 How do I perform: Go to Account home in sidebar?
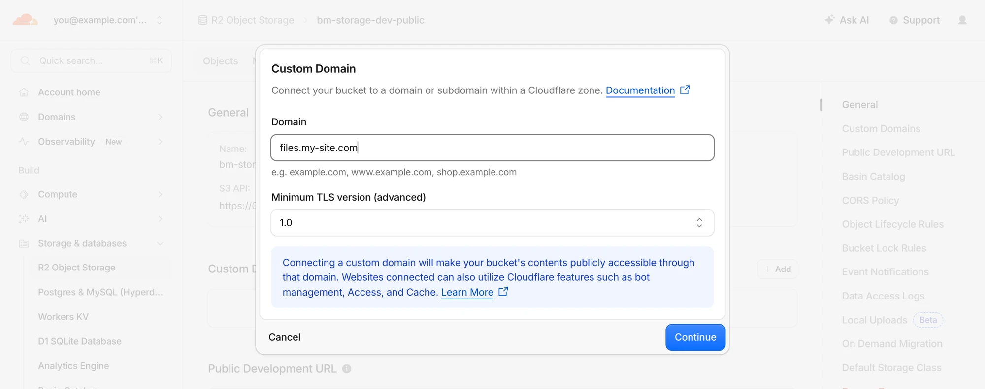tap(69, 92)
